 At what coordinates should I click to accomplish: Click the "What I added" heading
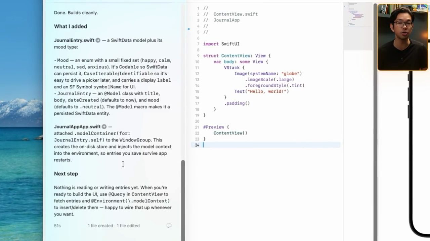[x=71, y=26]
